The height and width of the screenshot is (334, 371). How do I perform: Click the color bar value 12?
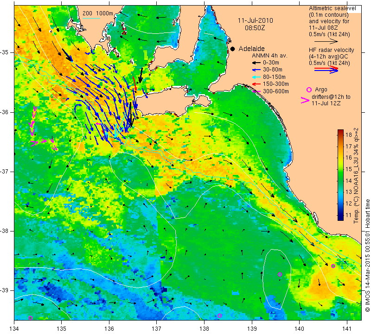pyautogui.click(x=349, y=204)
